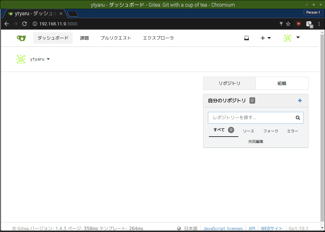325x232 pixels.
Task: Create a new repository with the plus icon
Action: click(300, 100)
